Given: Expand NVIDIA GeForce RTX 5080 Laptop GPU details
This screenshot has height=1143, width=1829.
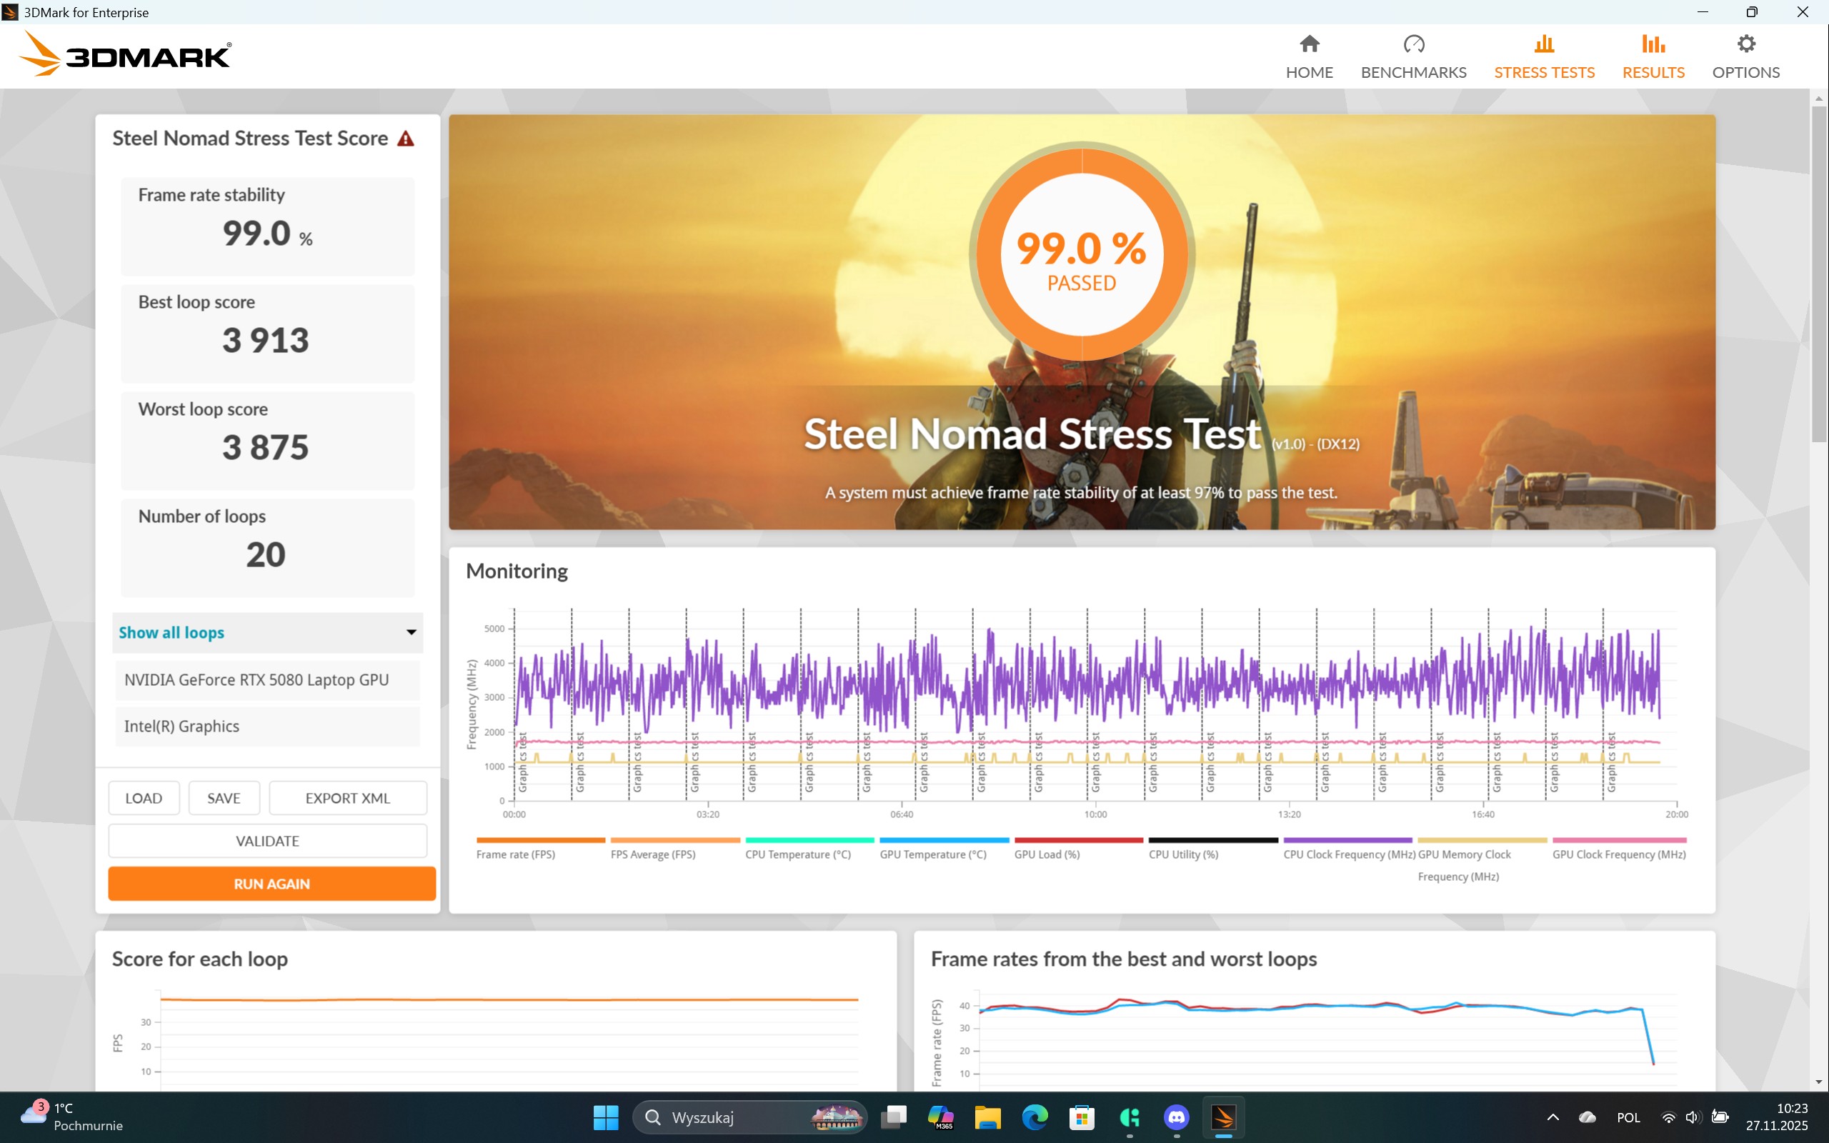Looking at the screenshot, I should [267, 679].
